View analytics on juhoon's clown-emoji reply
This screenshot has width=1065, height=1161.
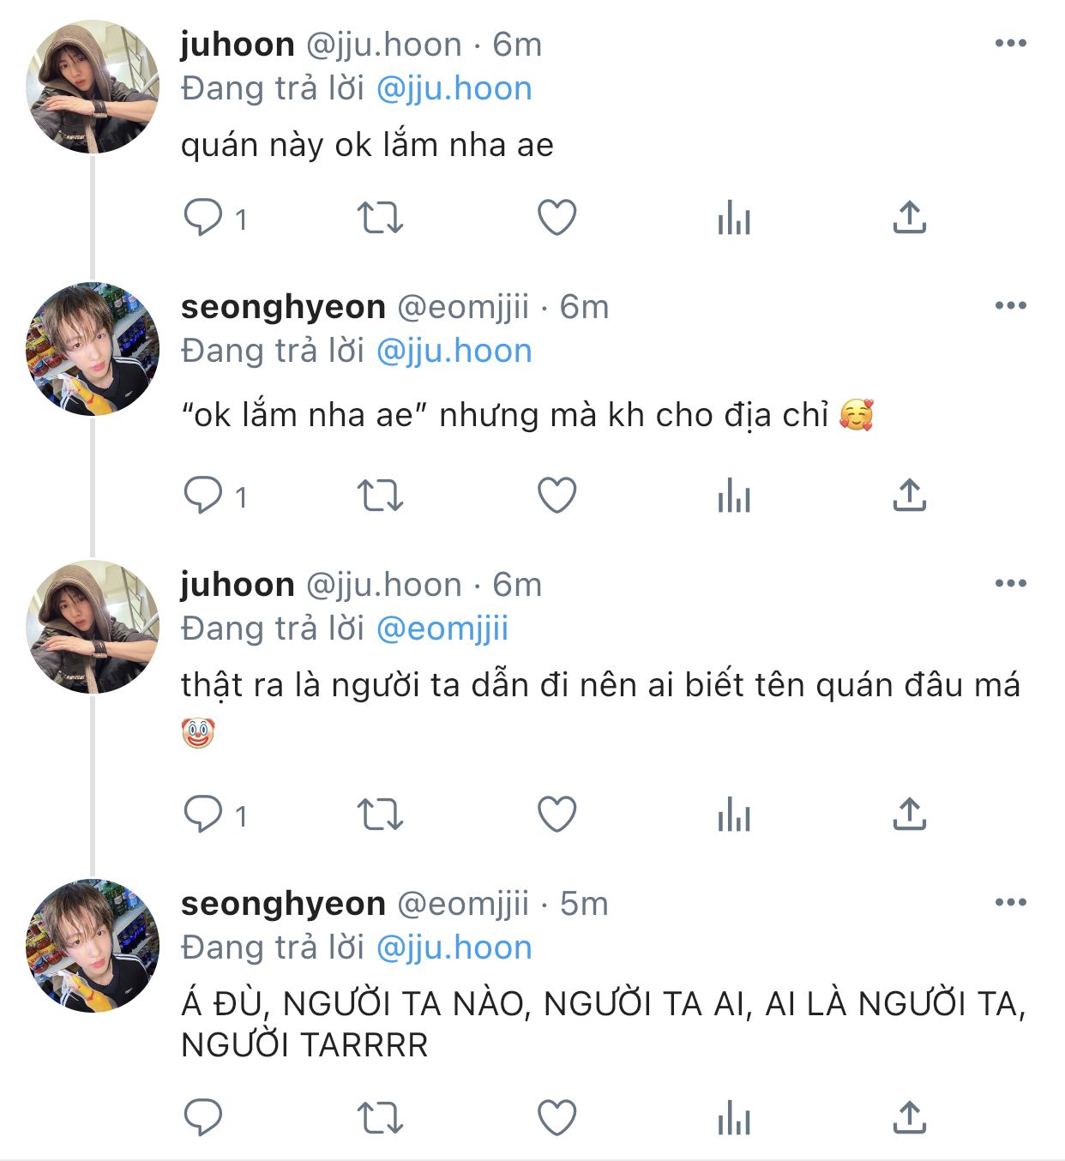coord(734,815)
